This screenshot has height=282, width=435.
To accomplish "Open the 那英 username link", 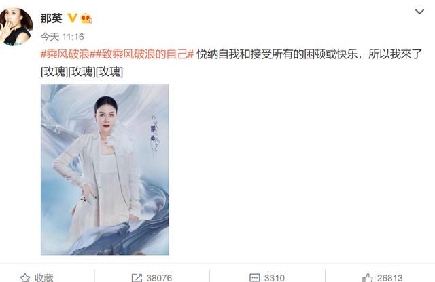I will click(x=52, y=18).
